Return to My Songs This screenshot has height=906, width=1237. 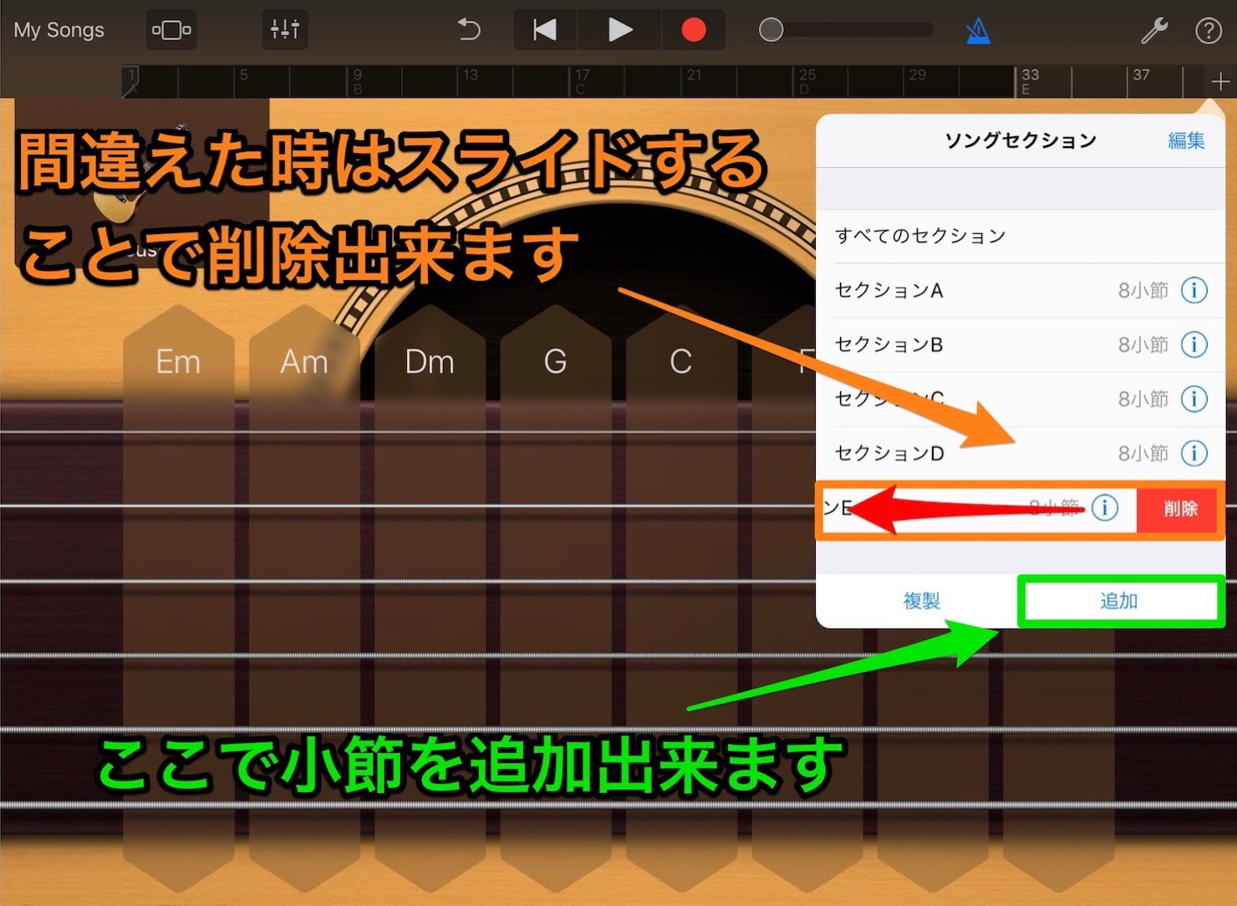(x=59, y=30)
